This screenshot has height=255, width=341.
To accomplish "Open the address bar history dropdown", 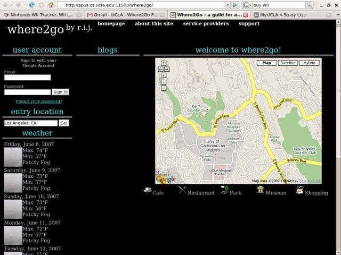I will click(228, 5).
